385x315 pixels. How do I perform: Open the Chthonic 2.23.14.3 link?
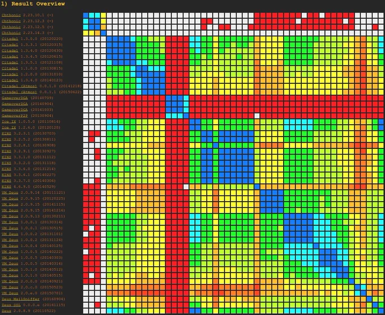click(11, 33)
